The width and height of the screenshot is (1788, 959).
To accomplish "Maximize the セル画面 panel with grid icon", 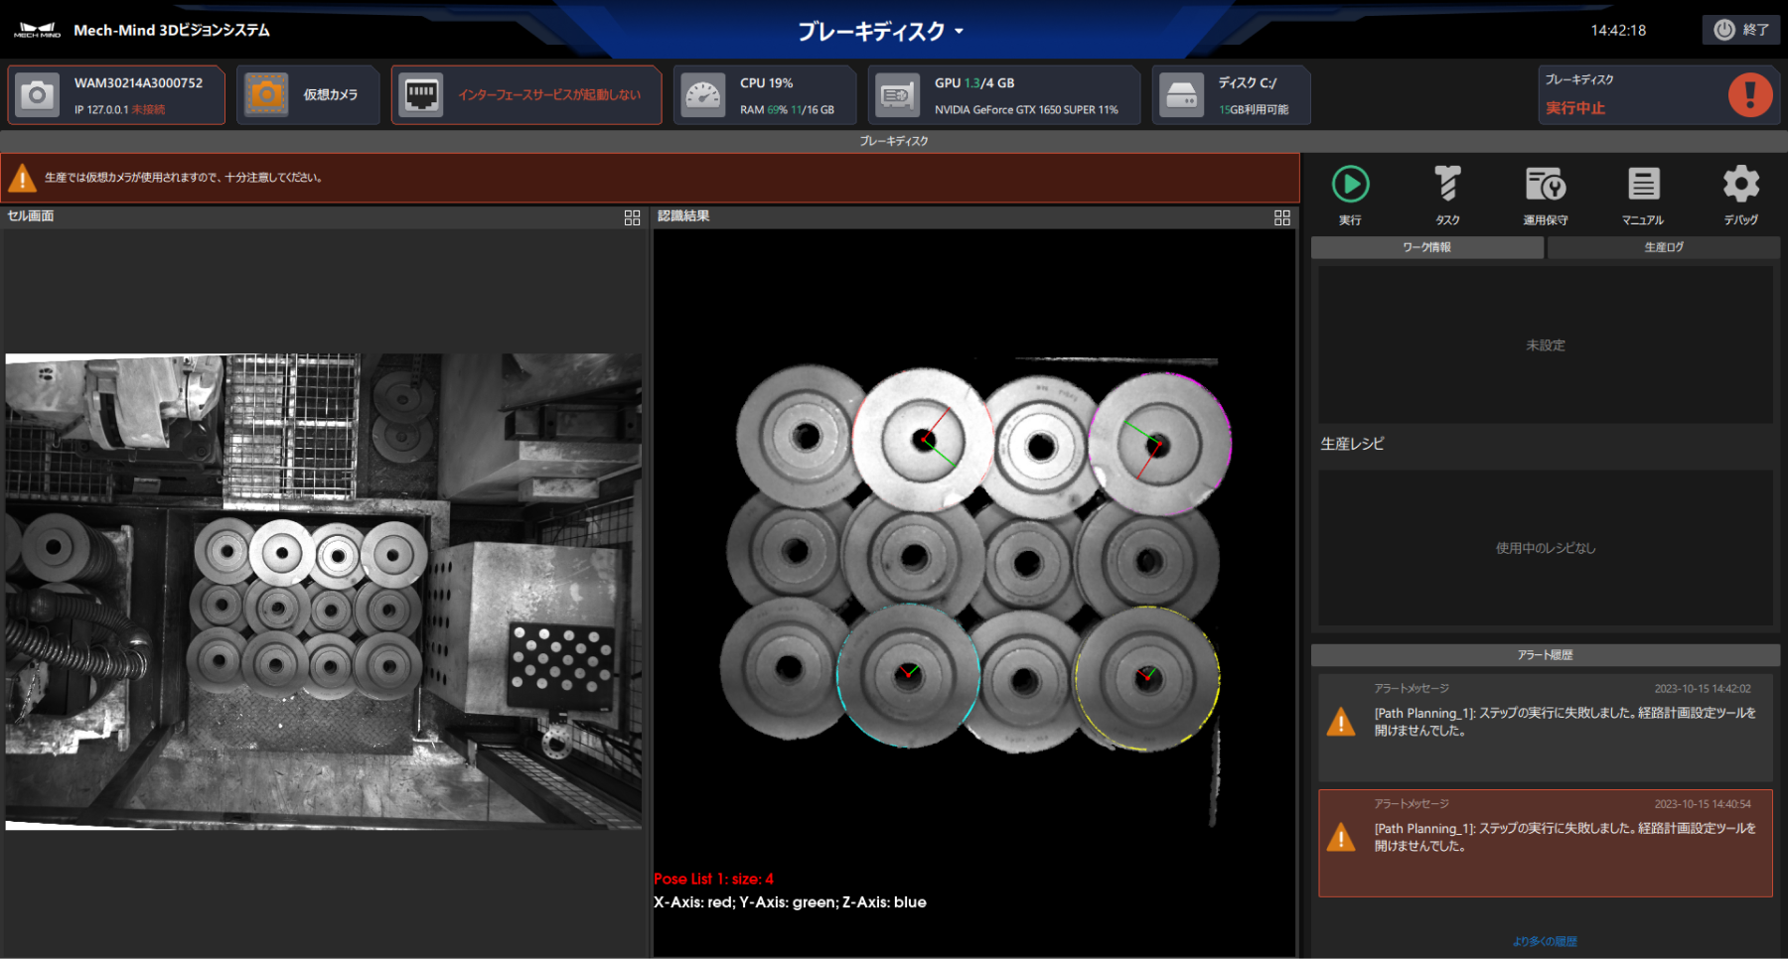I will (x=632, y=217).
